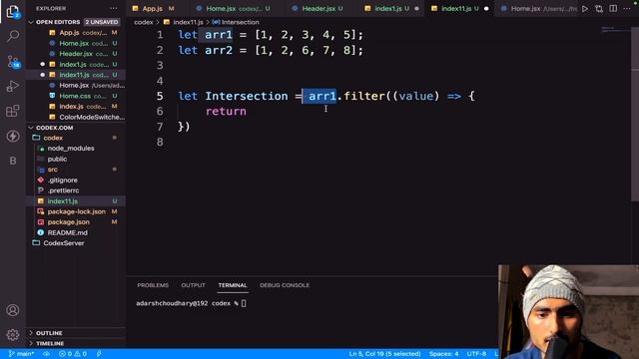Viewport: 639px width, 359px height.
Task: Open the B extension activity icon
Action: tap(13, 161)
